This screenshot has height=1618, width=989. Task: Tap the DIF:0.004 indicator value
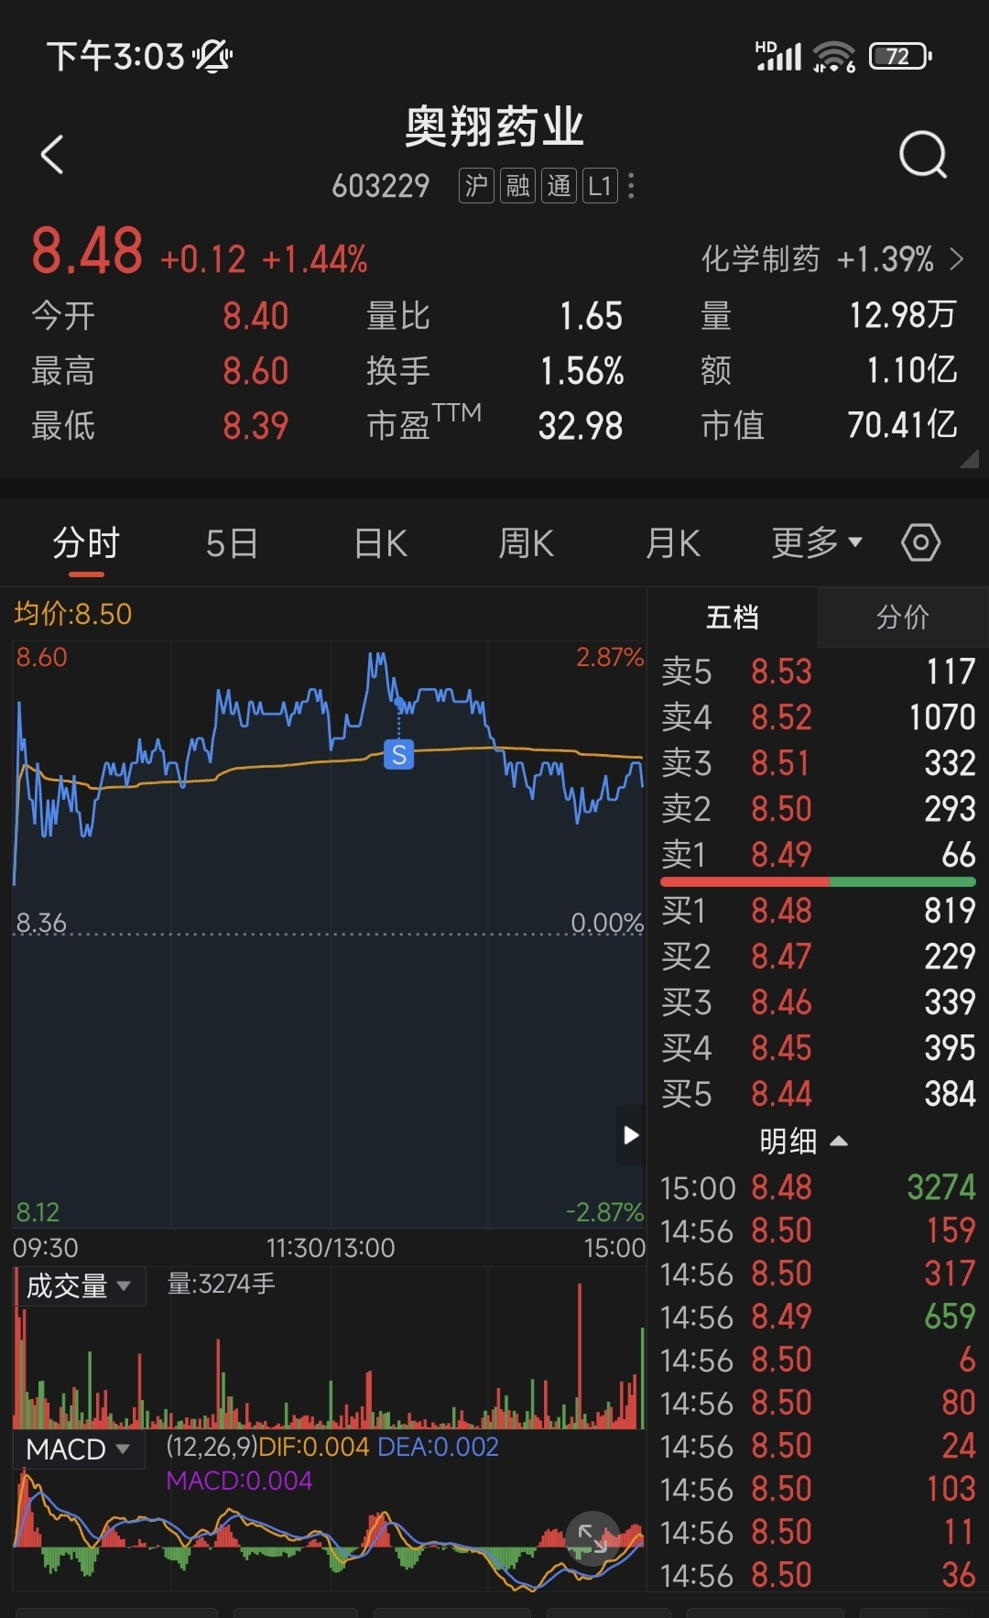click(313, 1447)
